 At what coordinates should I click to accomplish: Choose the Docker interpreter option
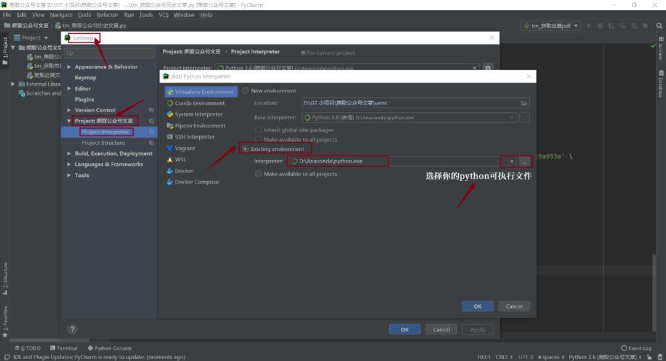pos(179,171)
